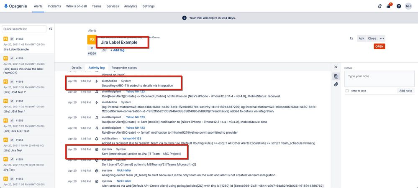Image resolution: width=418 pixels, height=188 pixels.
Task: Click the lightning icon for issueKey ABC-71 entry
Action: tap(97, 81)
